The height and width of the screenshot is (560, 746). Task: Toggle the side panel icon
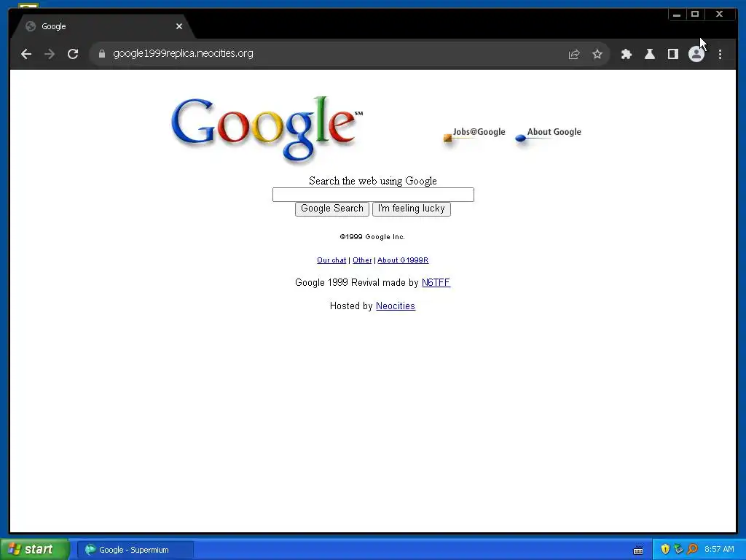click(672, 54)
